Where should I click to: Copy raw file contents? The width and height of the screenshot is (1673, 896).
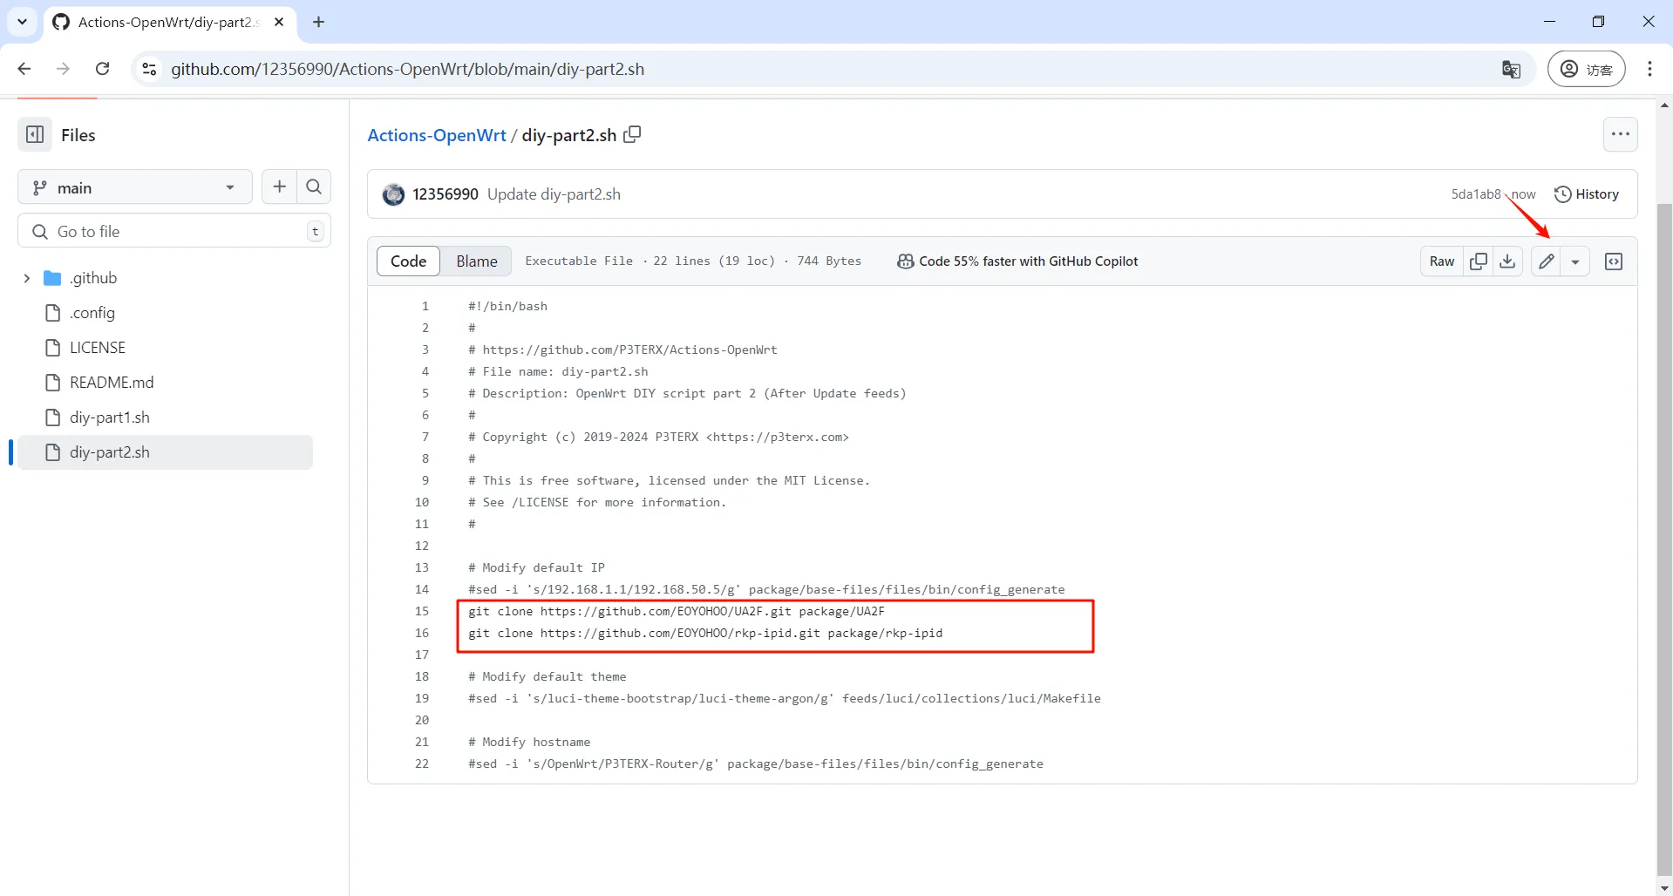1479,261
